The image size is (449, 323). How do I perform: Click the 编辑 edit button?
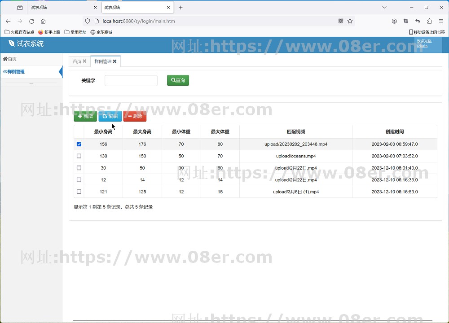[110, 116]
